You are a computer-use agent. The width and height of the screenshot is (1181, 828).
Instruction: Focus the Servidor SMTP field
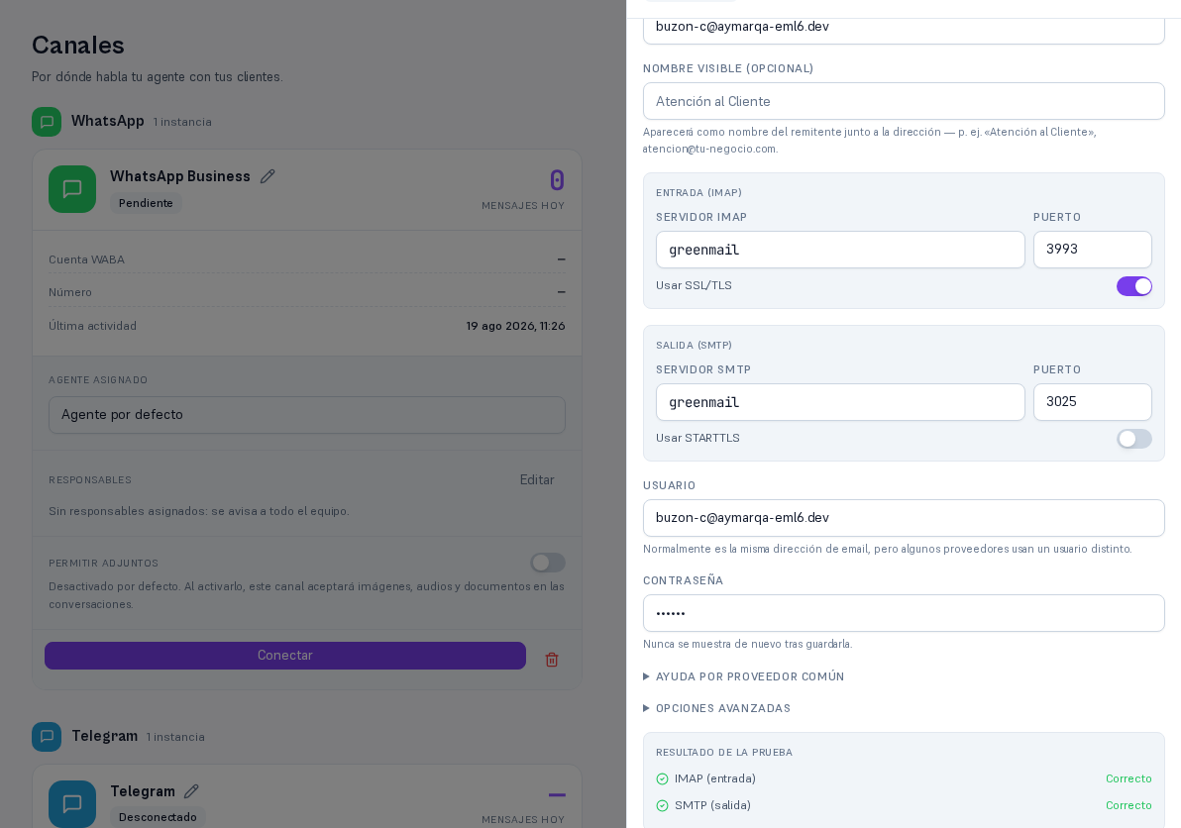840,402
